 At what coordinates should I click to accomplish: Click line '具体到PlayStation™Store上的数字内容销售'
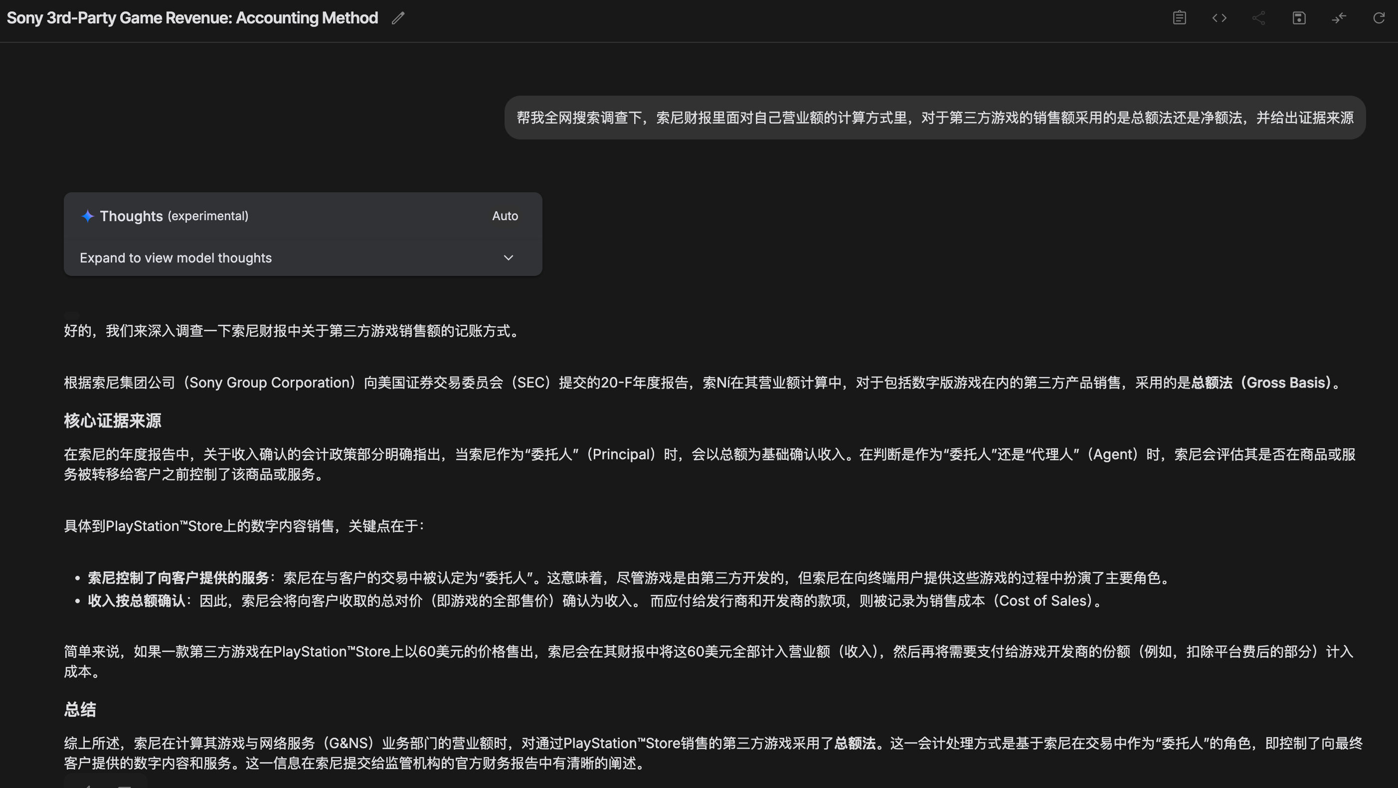tap(244, 526)
